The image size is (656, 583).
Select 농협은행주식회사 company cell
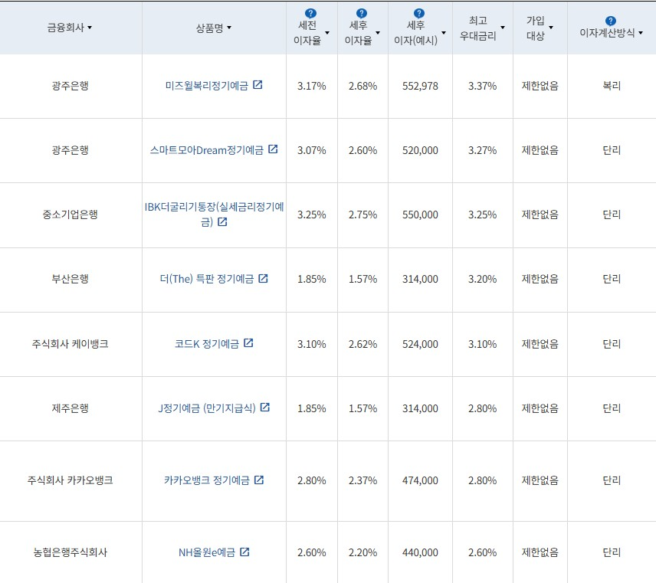[71, 552]
